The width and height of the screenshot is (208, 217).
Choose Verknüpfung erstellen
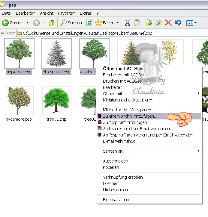(x=149, y=177)
